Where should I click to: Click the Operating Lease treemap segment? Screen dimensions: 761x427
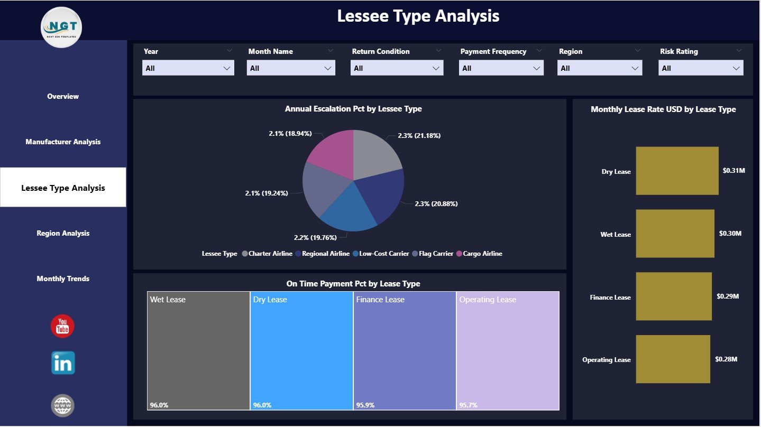point(508,350)
